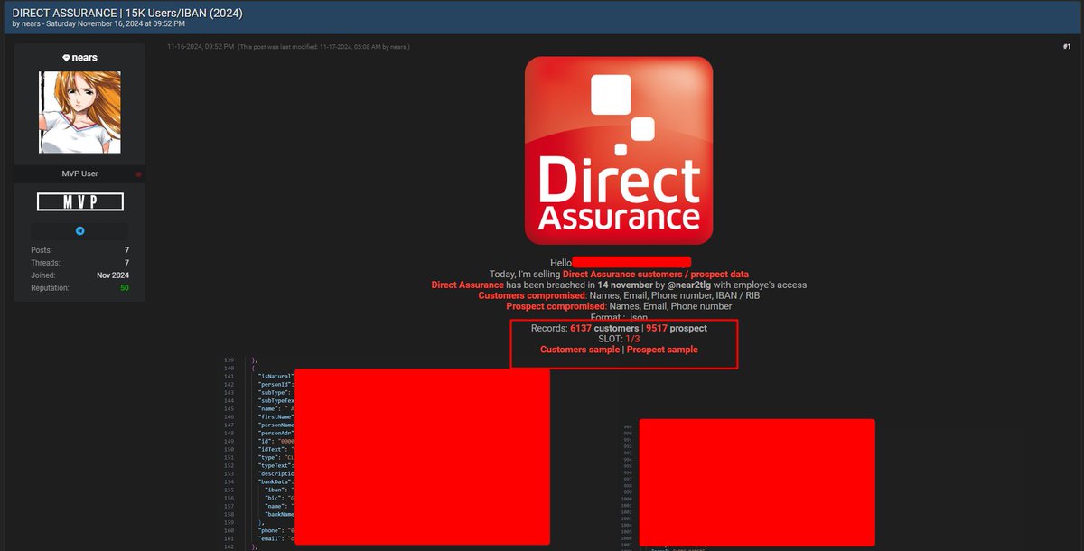Click the last modified note in post header

[x=323, y=46]
